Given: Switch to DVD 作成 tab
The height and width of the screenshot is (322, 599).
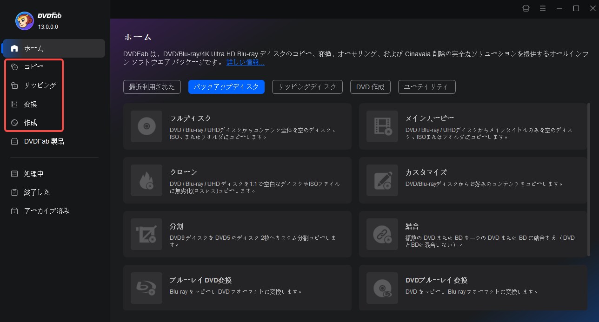Looking at the screenshot, I should click(x=370, y=87).
